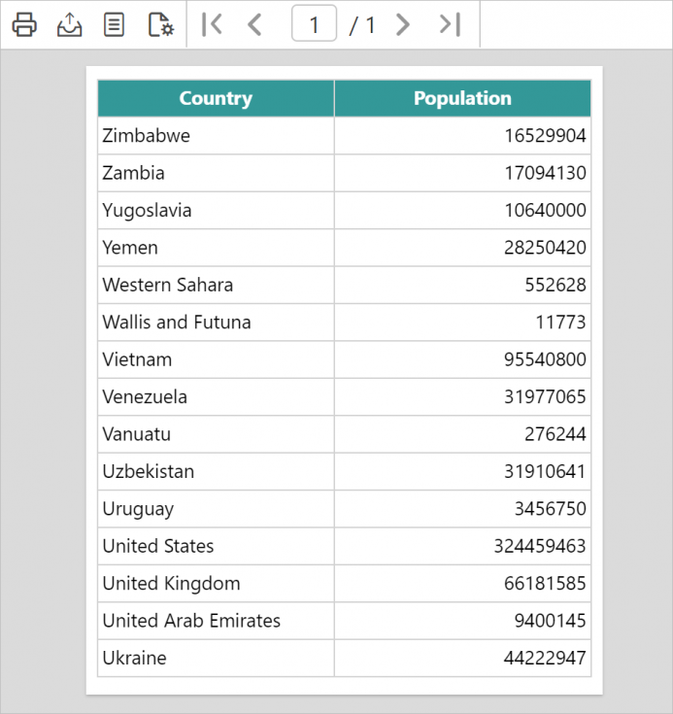This screenshot has width=673, height=714.
Task: Go to the previous page
Action: [254, 24]
